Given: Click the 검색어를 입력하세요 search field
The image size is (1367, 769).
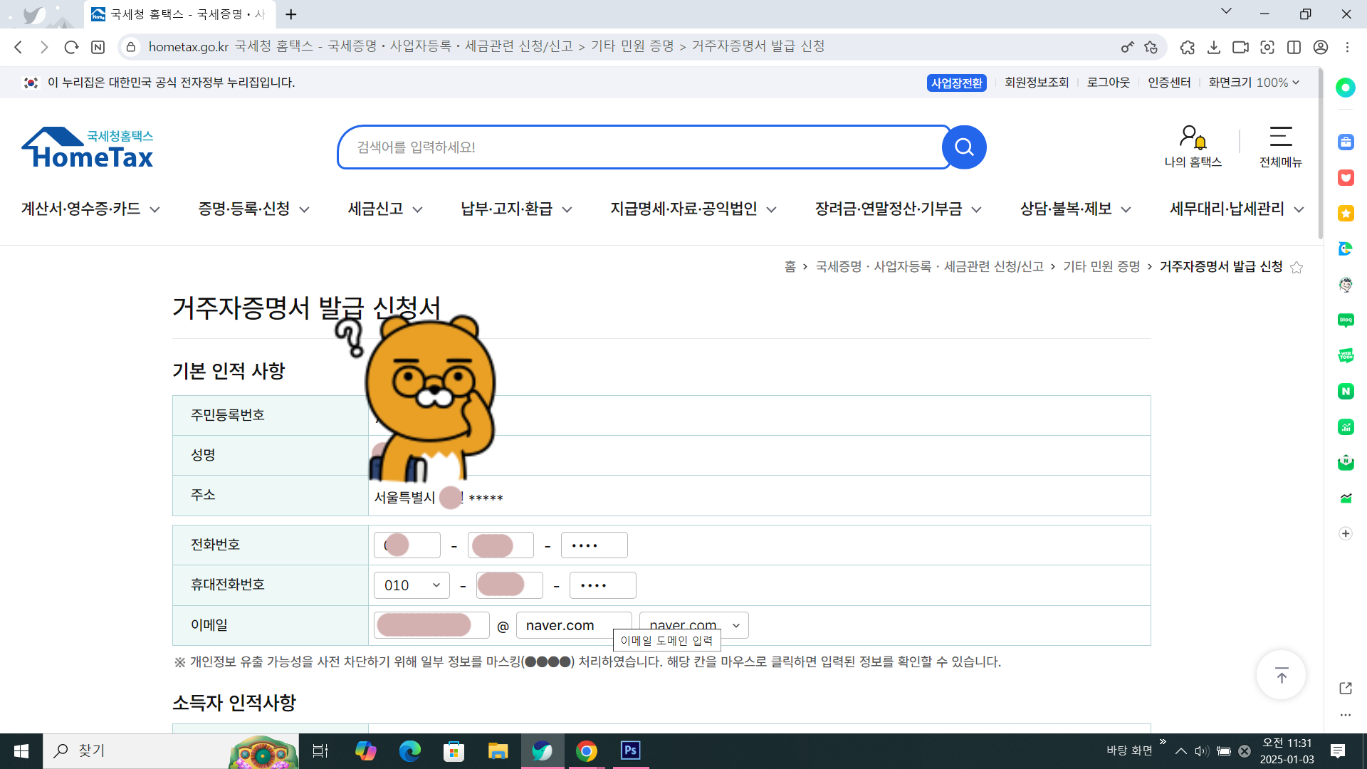Looking at the screenshot, I should 641,147.
